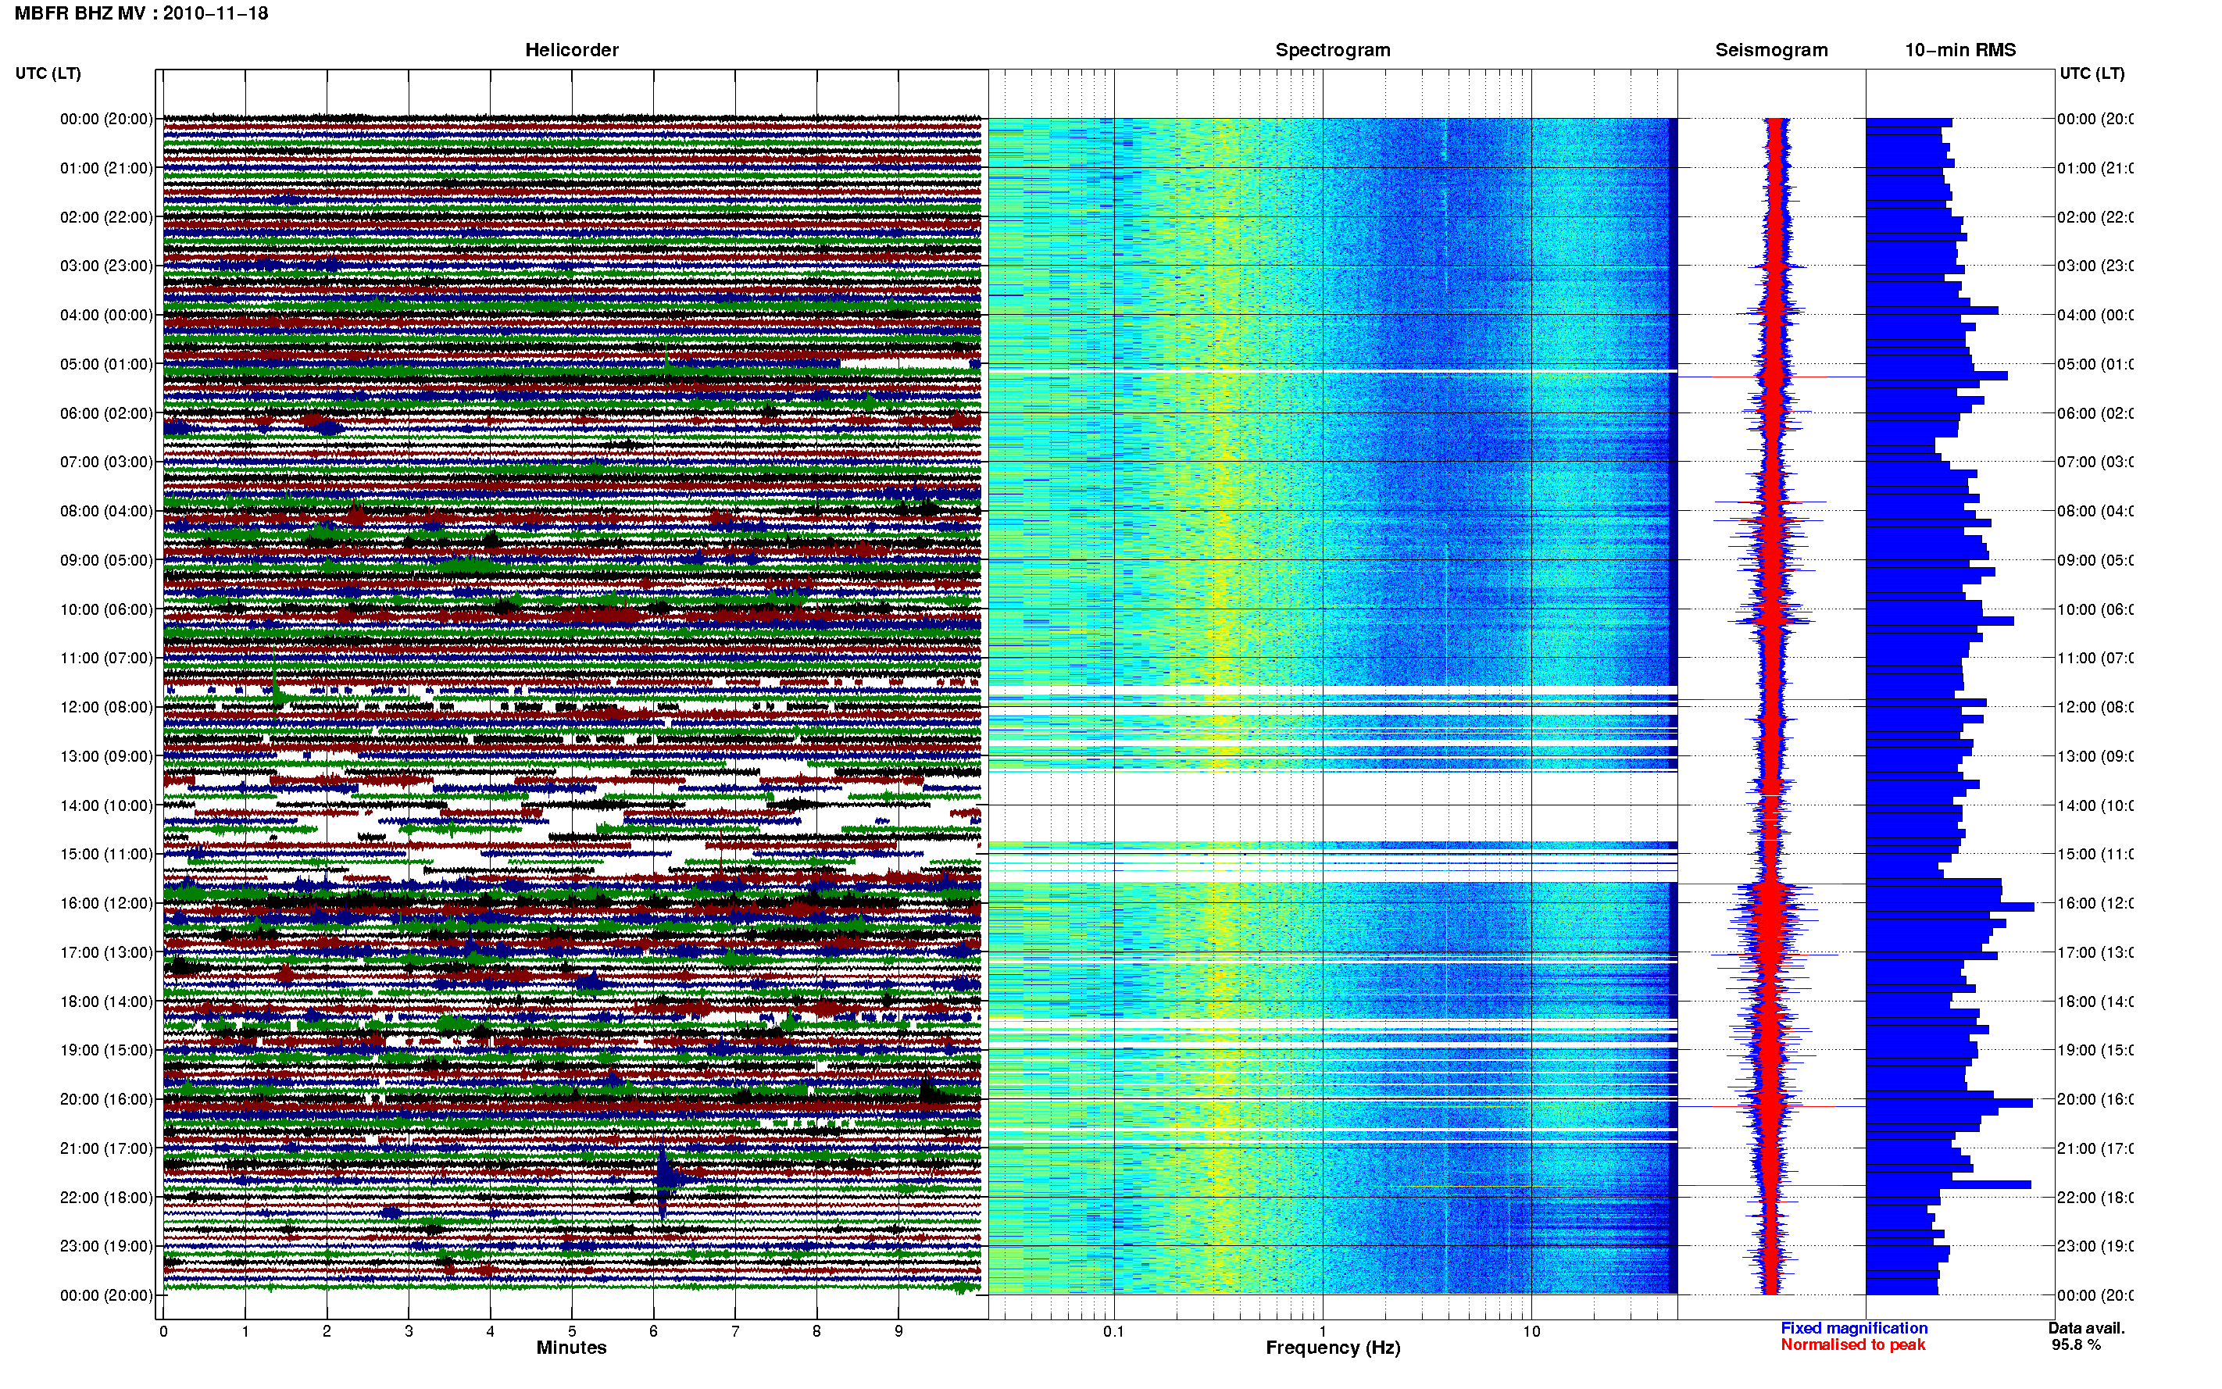Click the '06:00 (02:00)' left time label
The height and width of the screenshot is (1389, 2222).
click(x=106, y=413)
